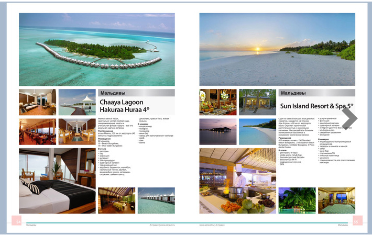The width and height of the screenshot is (372, 235).
Task: Click Мальдивы footer label on left page
Action: coord(31,225)
